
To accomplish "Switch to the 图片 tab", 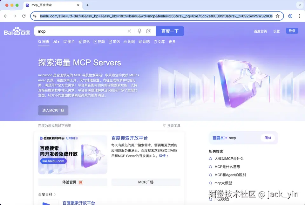I will click(x=69, y=42).
